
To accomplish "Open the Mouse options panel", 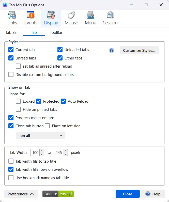I will tap(71, 18).
